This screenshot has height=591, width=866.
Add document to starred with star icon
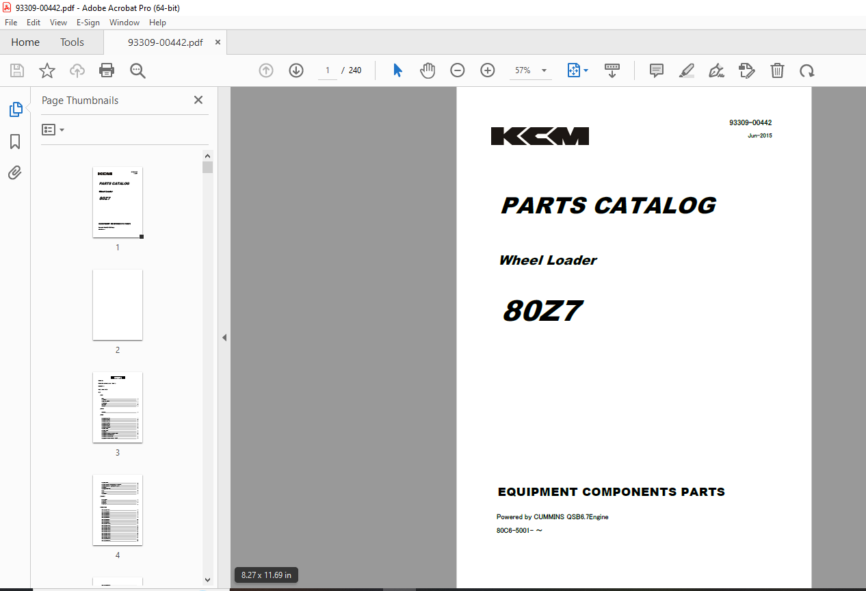click(47, 70)
